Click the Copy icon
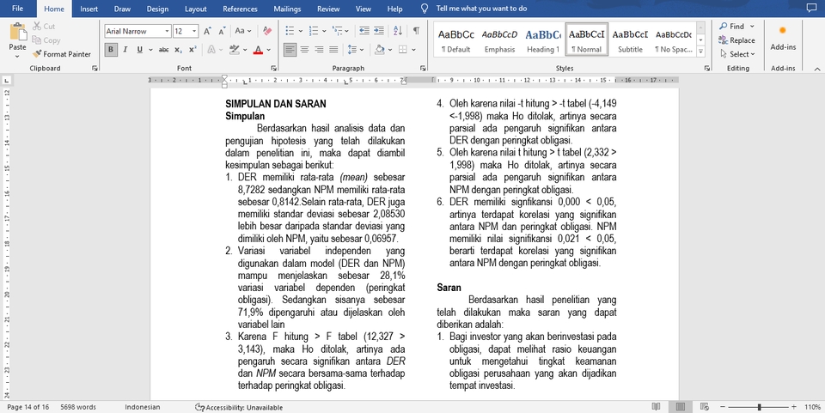This screenshot has width=825, height=413. (37, 40)
